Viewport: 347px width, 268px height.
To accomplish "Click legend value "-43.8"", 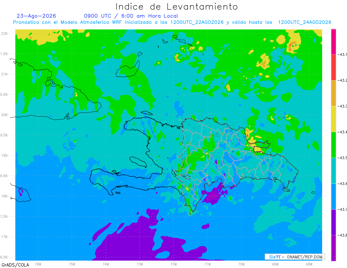I will click(342, 235).
